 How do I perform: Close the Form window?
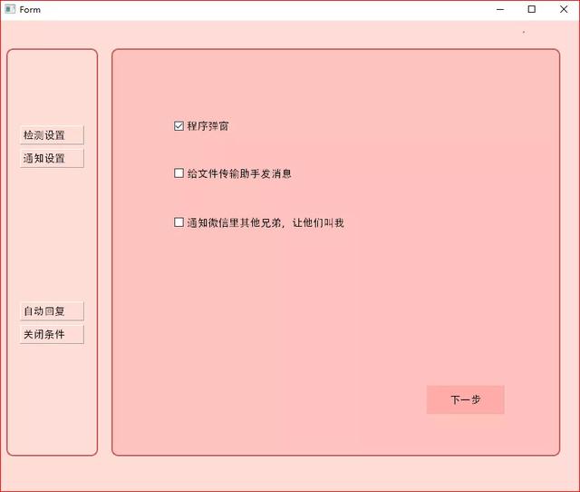564,9
